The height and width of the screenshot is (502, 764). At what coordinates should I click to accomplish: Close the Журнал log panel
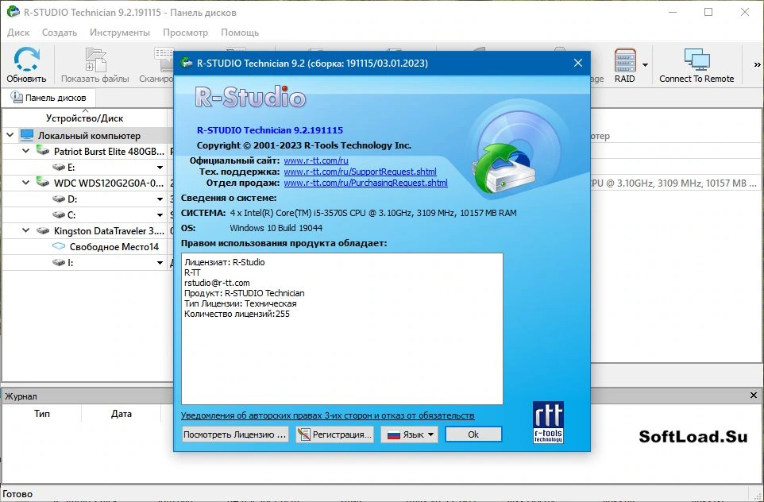click(x=754, y=396)
